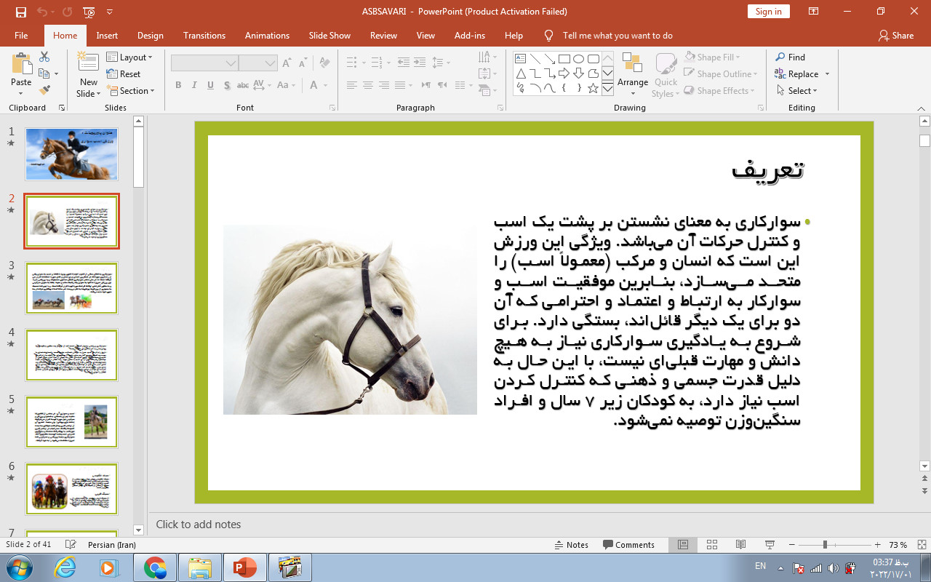
Task: Expand the Section dropdown menu
Action: tap(132, 91)
